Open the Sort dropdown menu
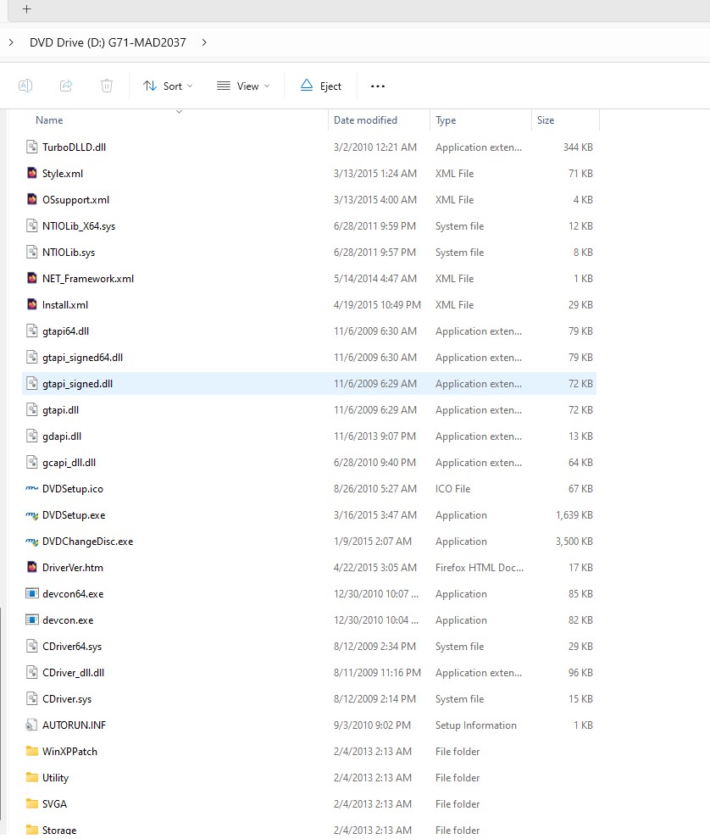The height and width of the screenshot is (839, 710). pyautogui.click(x=168, y=86)
